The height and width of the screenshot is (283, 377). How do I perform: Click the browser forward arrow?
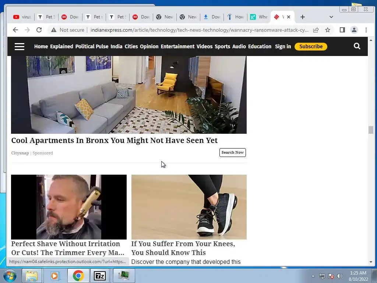27,30
